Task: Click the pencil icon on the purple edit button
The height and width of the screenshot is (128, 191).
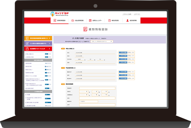Action: click(27, 44)
